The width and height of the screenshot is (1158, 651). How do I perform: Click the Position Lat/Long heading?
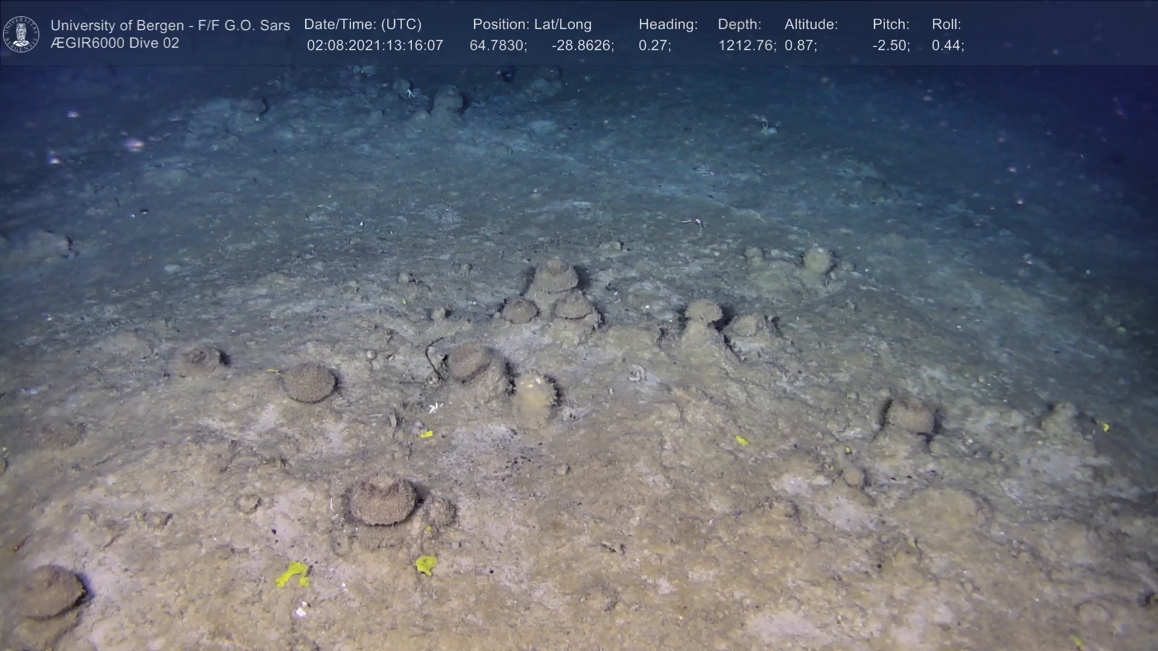point(532,25)
